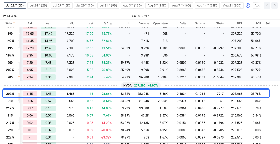The image size is (280, 144).
Task: Choose the Jul 31 (9D) expiration
Action: pyautogui.click(x=108, y=5)
